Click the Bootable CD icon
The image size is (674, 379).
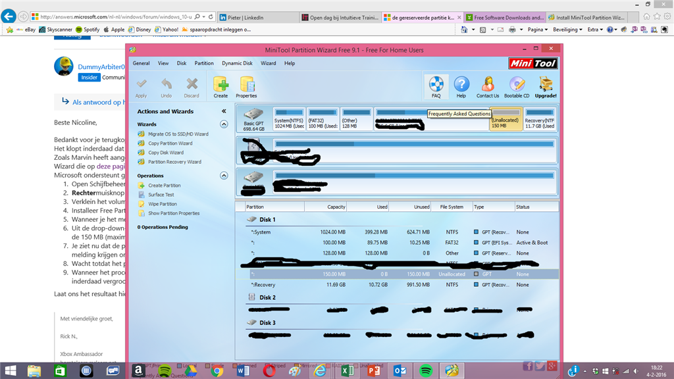click(x=517, y=87)
